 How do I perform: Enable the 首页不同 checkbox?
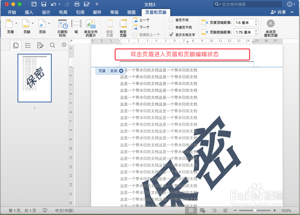pos(170,20)
